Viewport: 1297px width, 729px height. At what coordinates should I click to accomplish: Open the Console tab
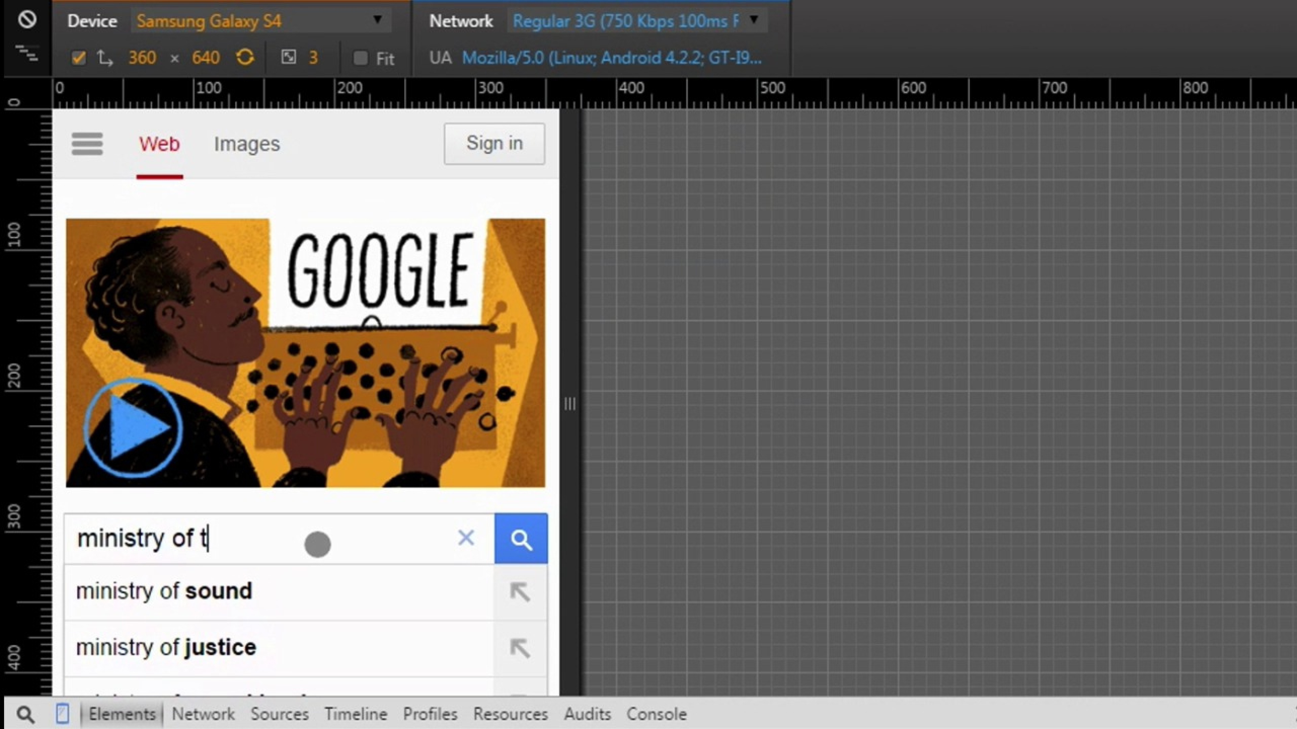coord(657,714)
